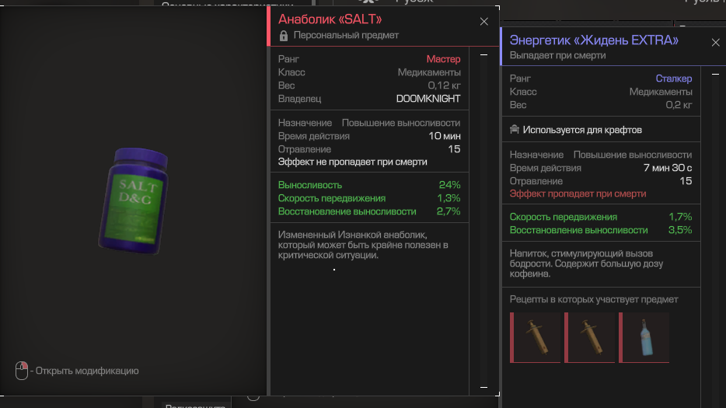Click energy drink description starting Напиток
The width and height of the screenshot is (726, 408).
click(x=586, y=263)
